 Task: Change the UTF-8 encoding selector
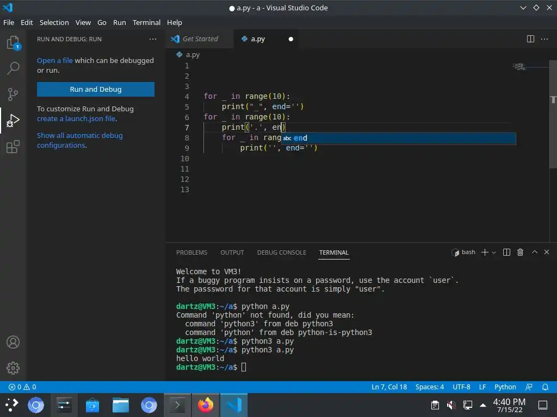point(461,387)
